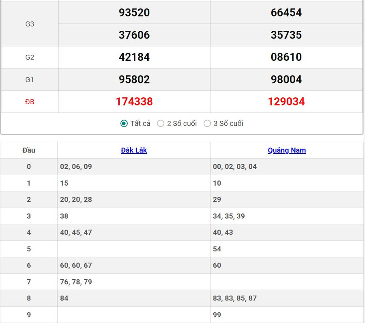The width and height of the screenshot is (365, 326).
Task: Click the 'Đầu' column header
Action: 29,150
